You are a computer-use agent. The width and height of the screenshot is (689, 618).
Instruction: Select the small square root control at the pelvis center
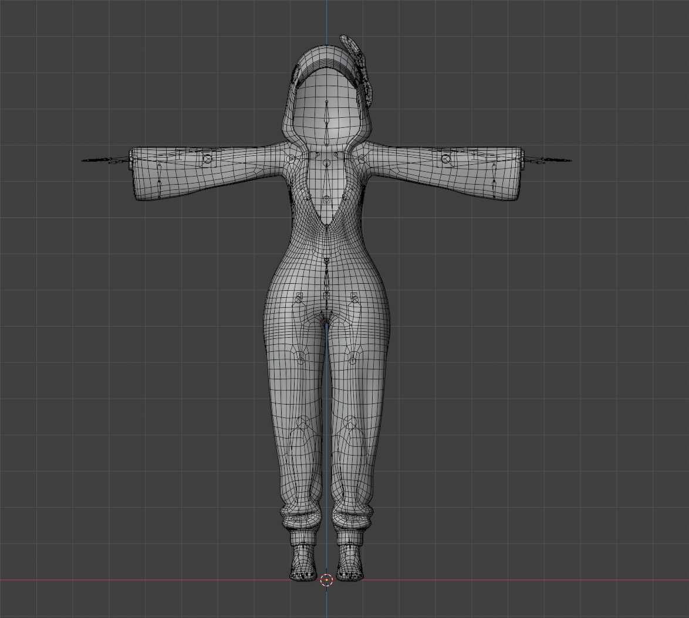click(x=326, y=296)
